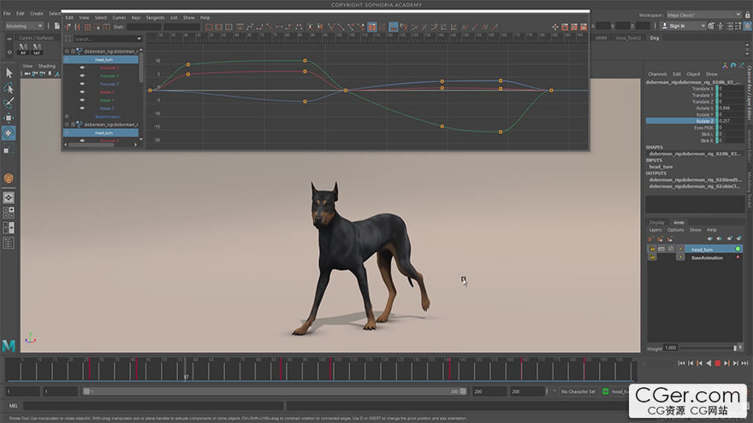Image resolution: width=753 pixels, height=423 pixels.
Task: Switch to the Anim layer tab
Action: (x=679, y=222)
